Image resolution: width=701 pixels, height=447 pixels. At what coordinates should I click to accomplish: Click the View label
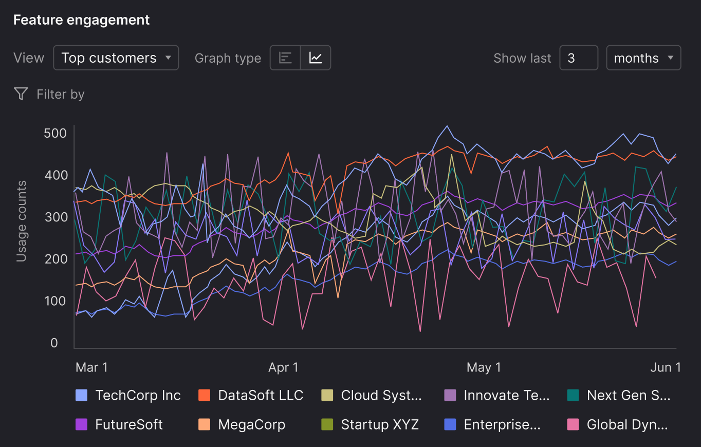pos(29,58)
